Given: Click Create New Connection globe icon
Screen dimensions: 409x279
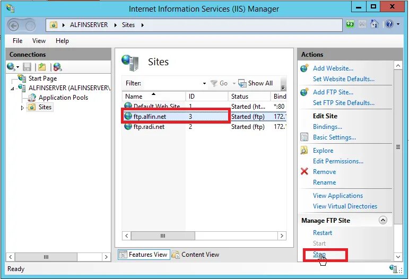Looking at the screenshot, I should point(11,67).
